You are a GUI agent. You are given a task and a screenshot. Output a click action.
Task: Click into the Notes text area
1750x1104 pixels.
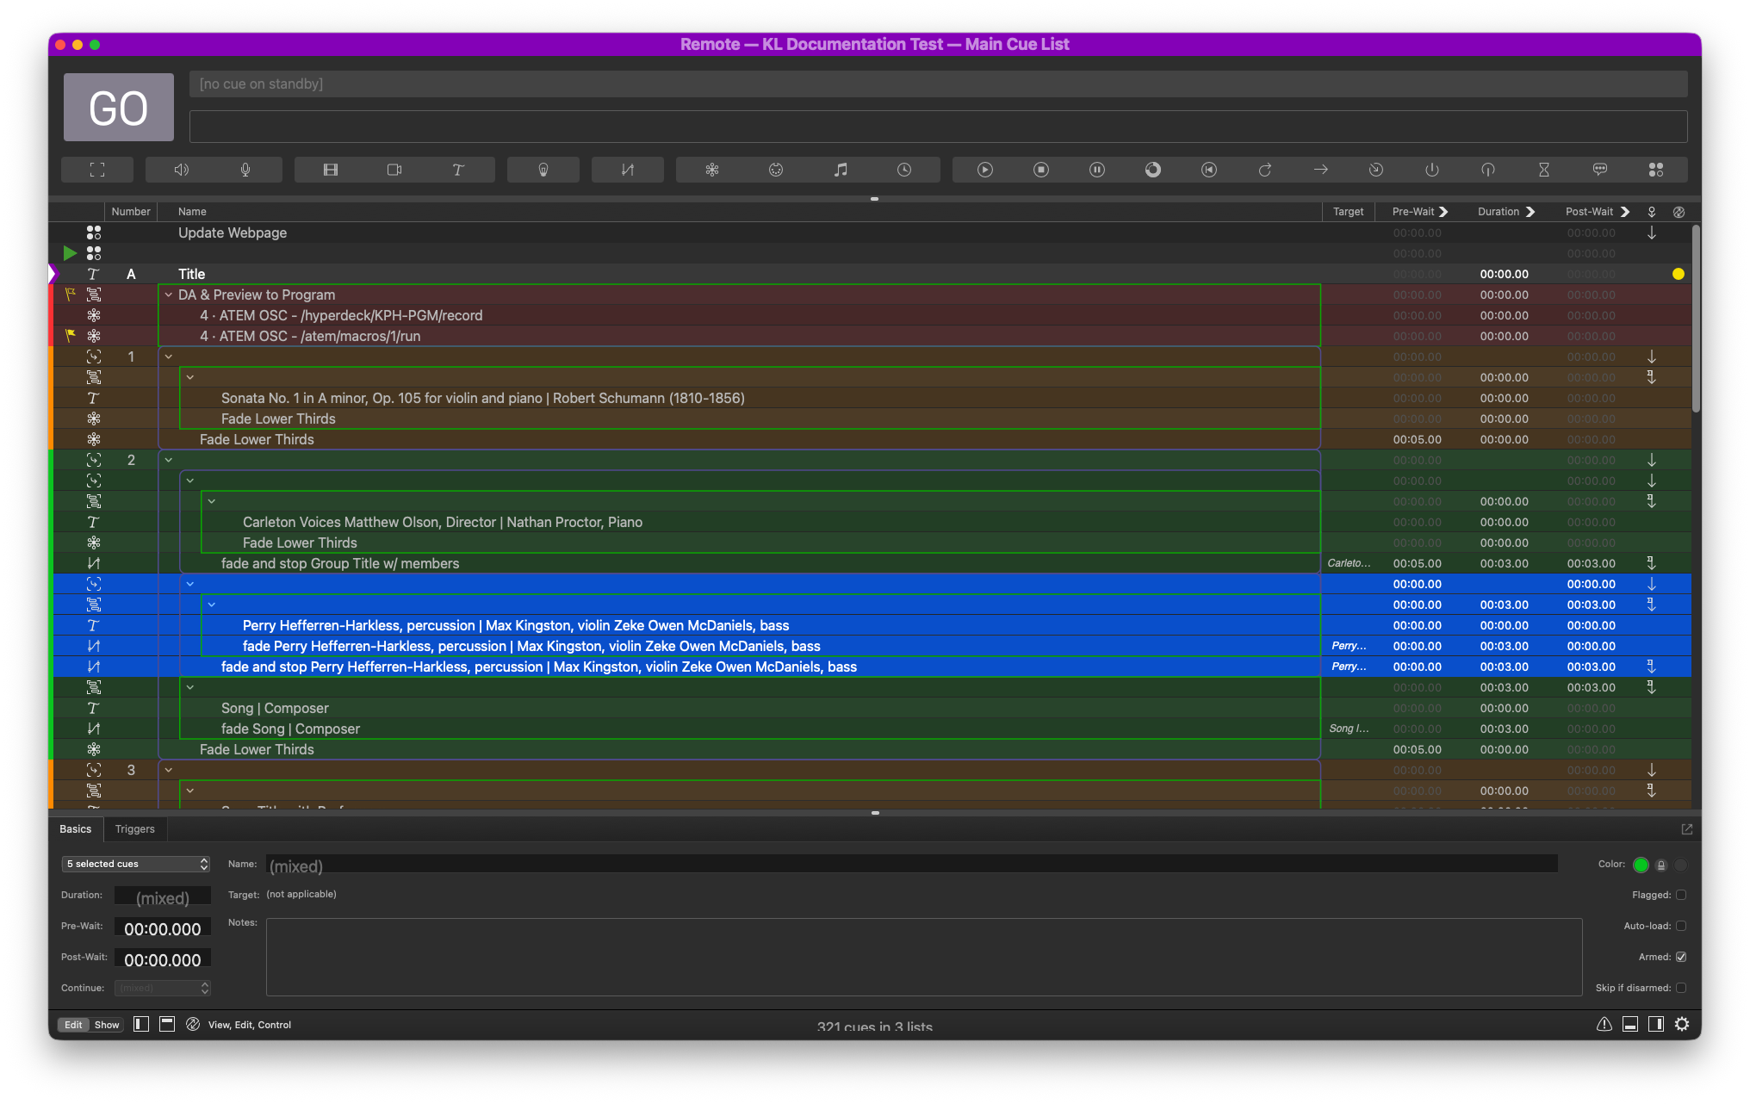click(x=924, y=957)
